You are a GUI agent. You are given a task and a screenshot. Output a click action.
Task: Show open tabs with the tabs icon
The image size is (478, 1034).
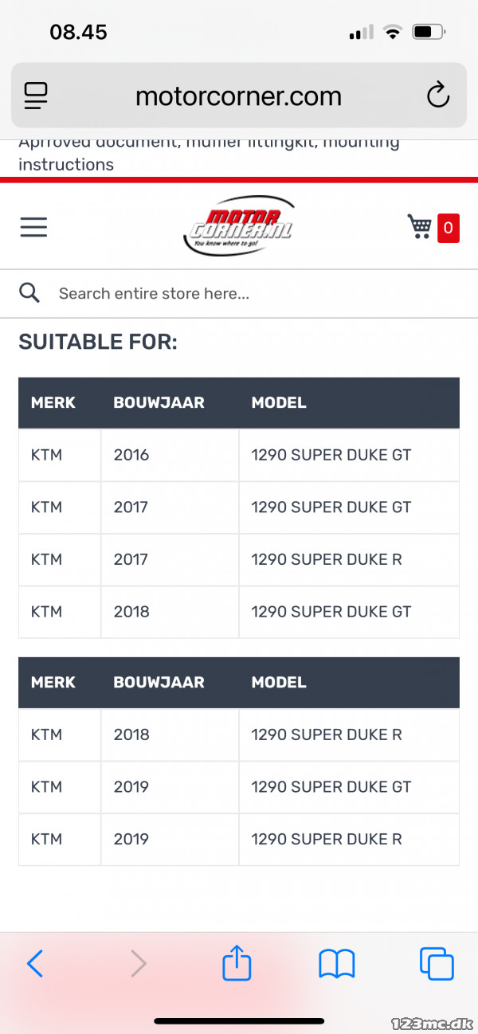437,964
